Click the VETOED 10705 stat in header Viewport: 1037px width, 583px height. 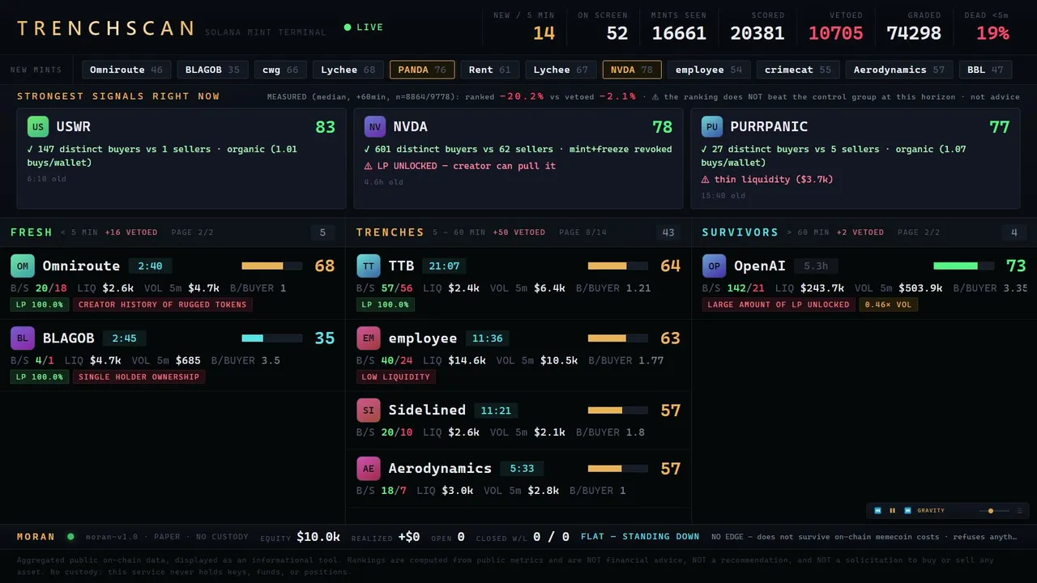(x=835, y=28)
